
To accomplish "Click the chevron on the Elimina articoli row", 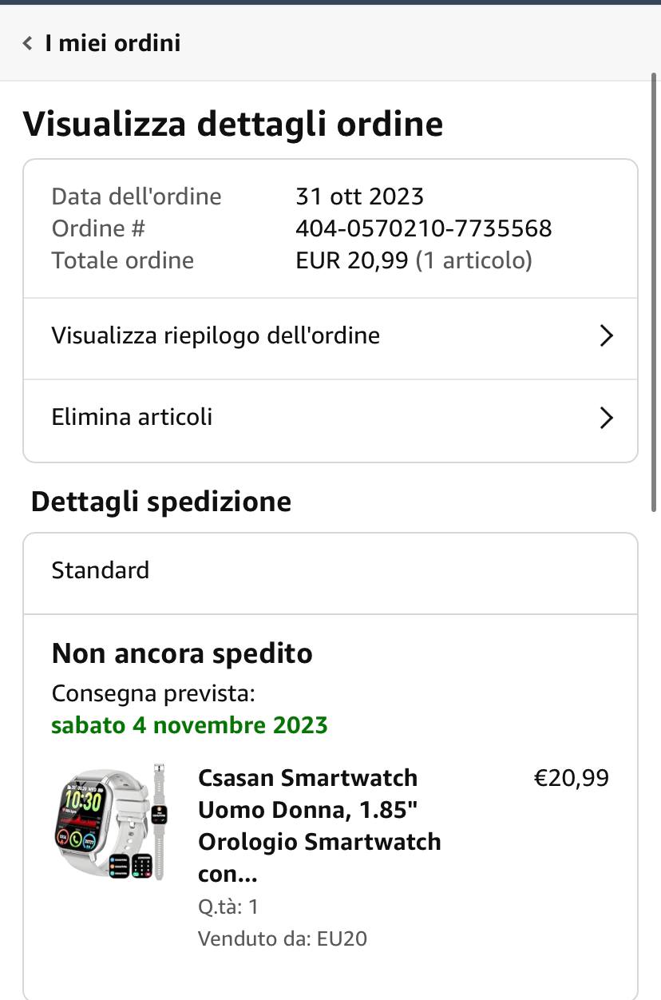I will pyautogui.click(x=607, y=418).
